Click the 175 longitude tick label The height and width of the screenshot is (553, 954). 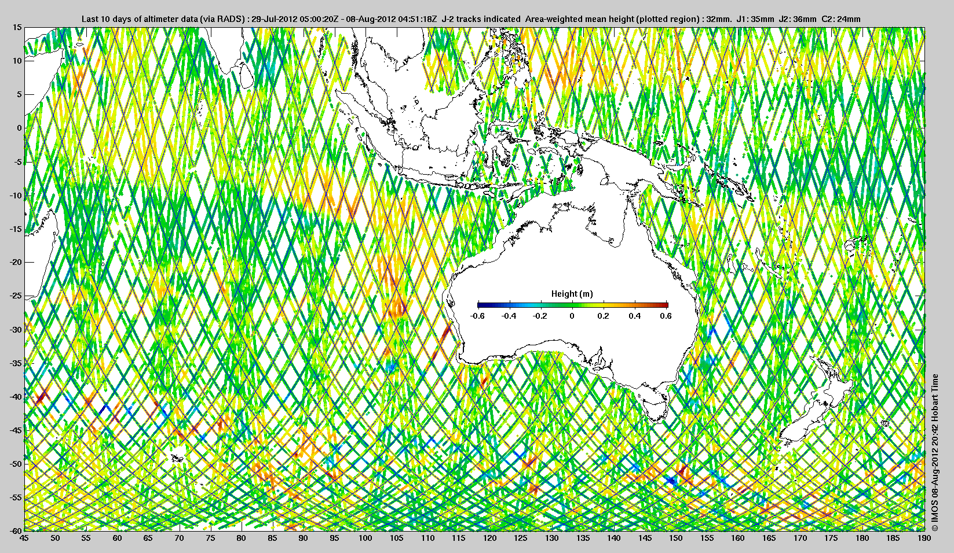(x=831, y=538)
